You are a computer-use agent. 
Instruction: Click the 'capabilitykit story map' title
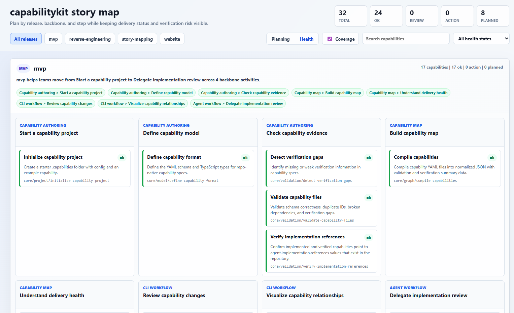point(65,12)
